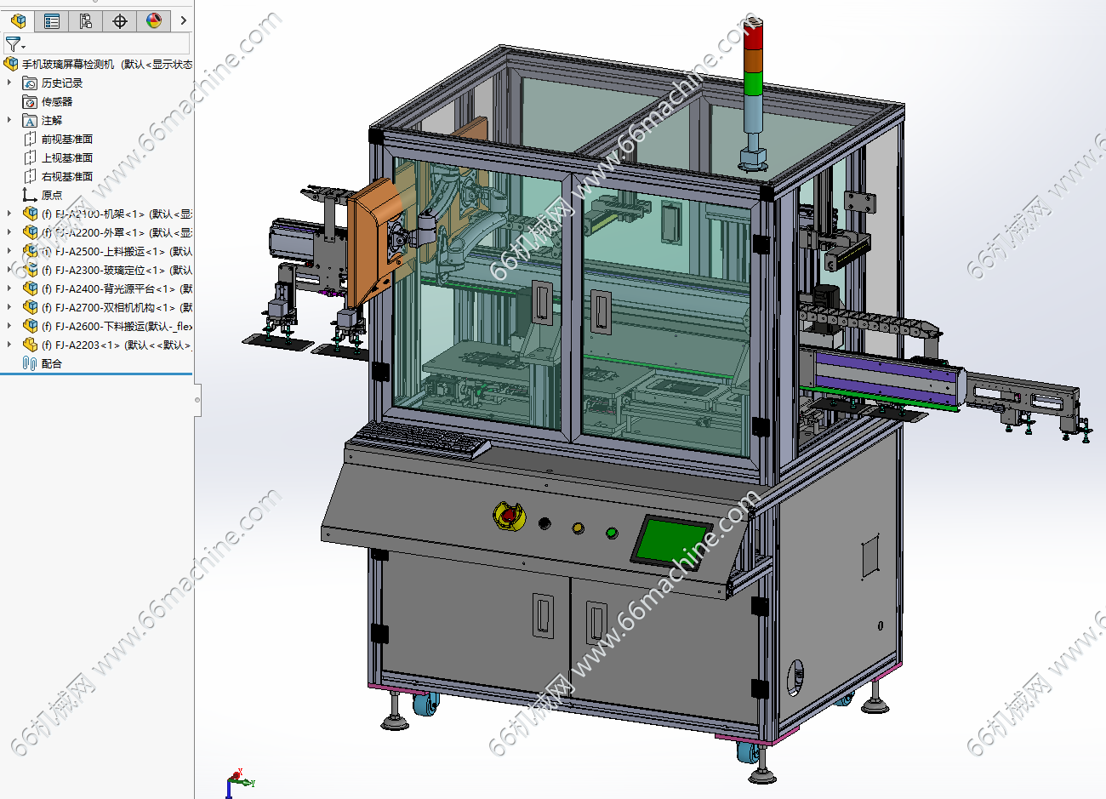This screenshot has height=799, width=1106.
Task: Select the 原点 origin item
Action: click(x=52, y=195)
